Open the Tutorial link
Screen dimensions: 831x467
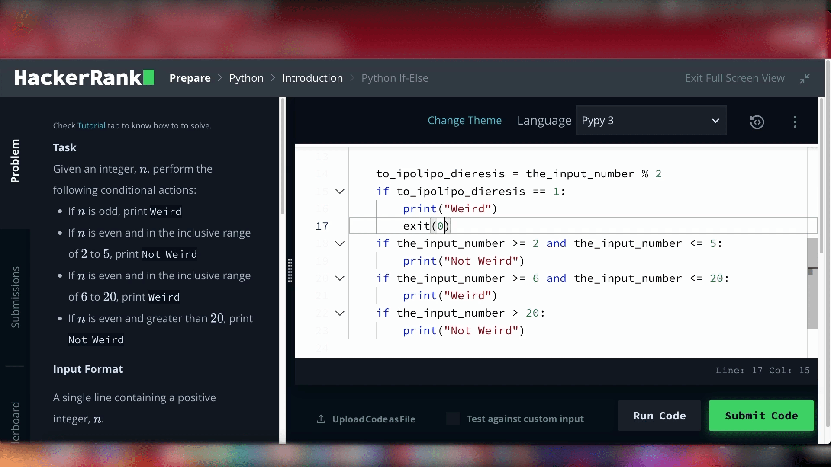91,126
